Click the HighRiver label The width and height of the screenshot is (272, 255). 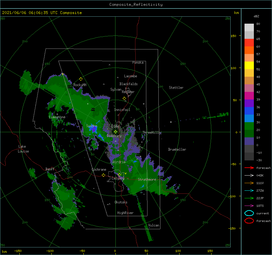coord(125,213)
